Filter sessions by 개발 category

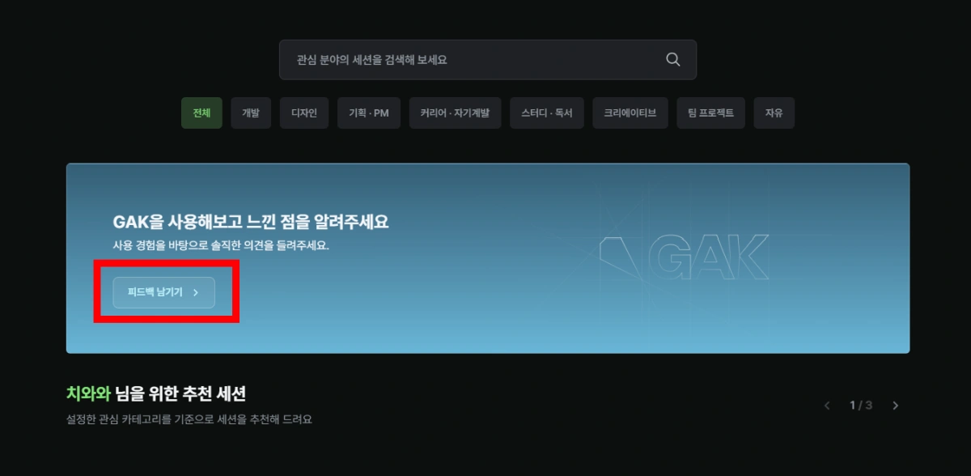tap(251, 113)
